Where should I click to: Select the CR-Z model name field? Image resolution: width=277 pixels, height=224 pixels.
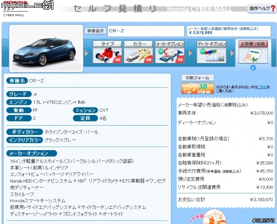click(x=146, y=31)
